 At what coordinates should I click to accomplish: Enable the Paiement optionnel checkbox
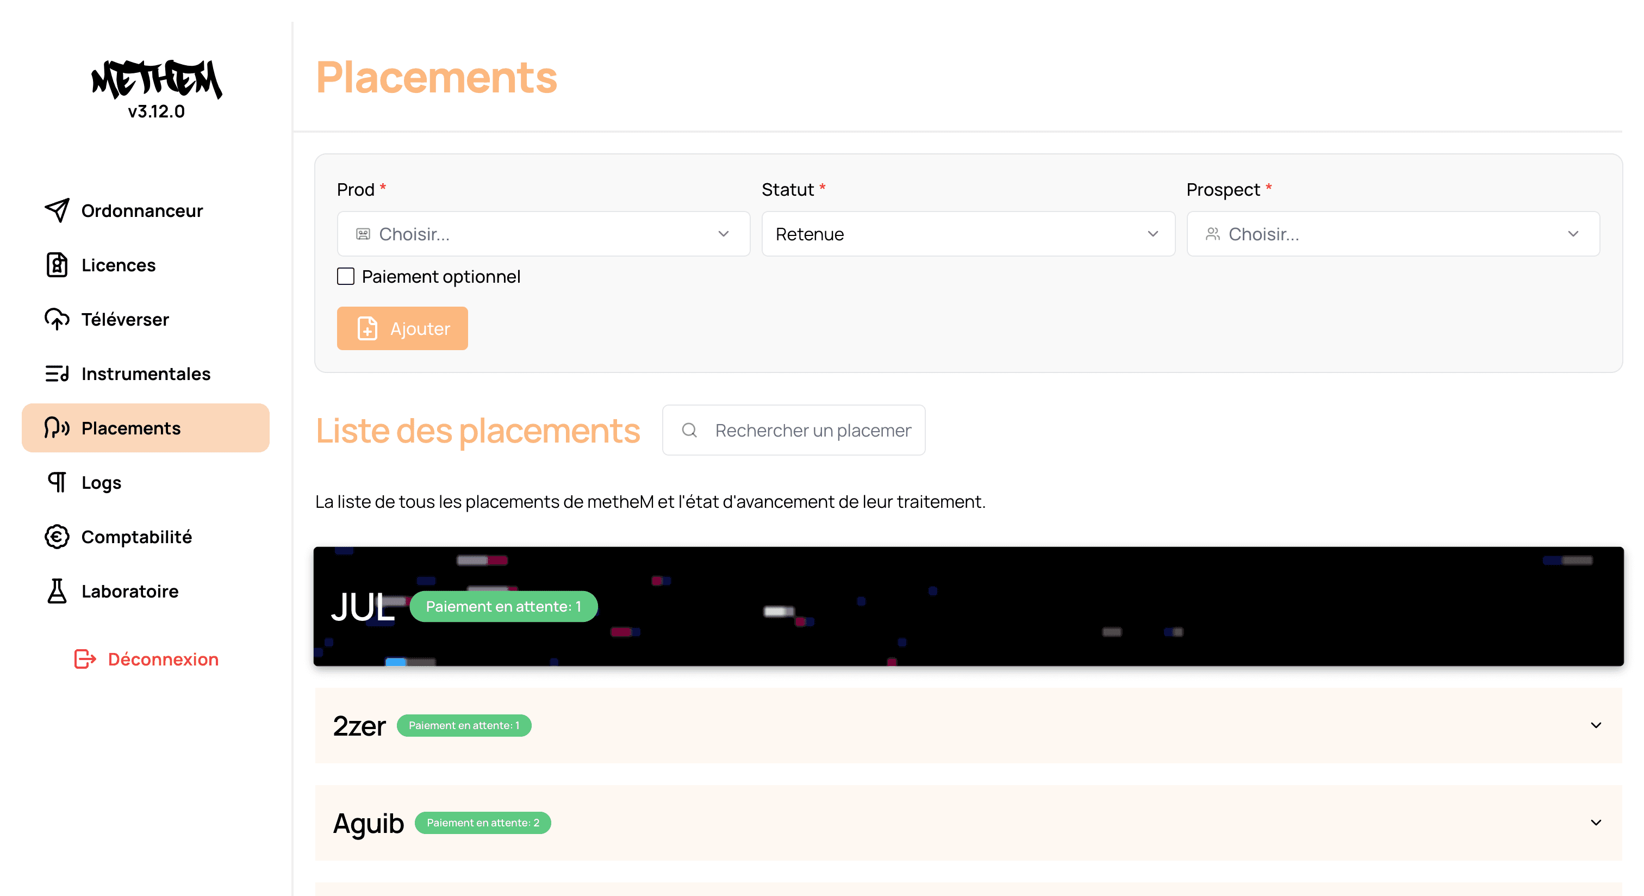coord(345,276)
